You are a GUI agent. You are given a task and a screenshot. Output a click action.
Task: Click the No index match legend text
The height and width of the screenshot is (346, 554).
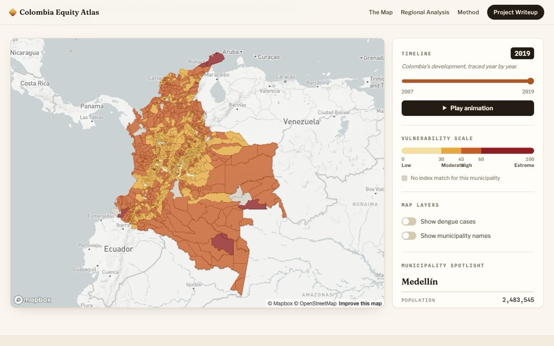tap(455, 178)
